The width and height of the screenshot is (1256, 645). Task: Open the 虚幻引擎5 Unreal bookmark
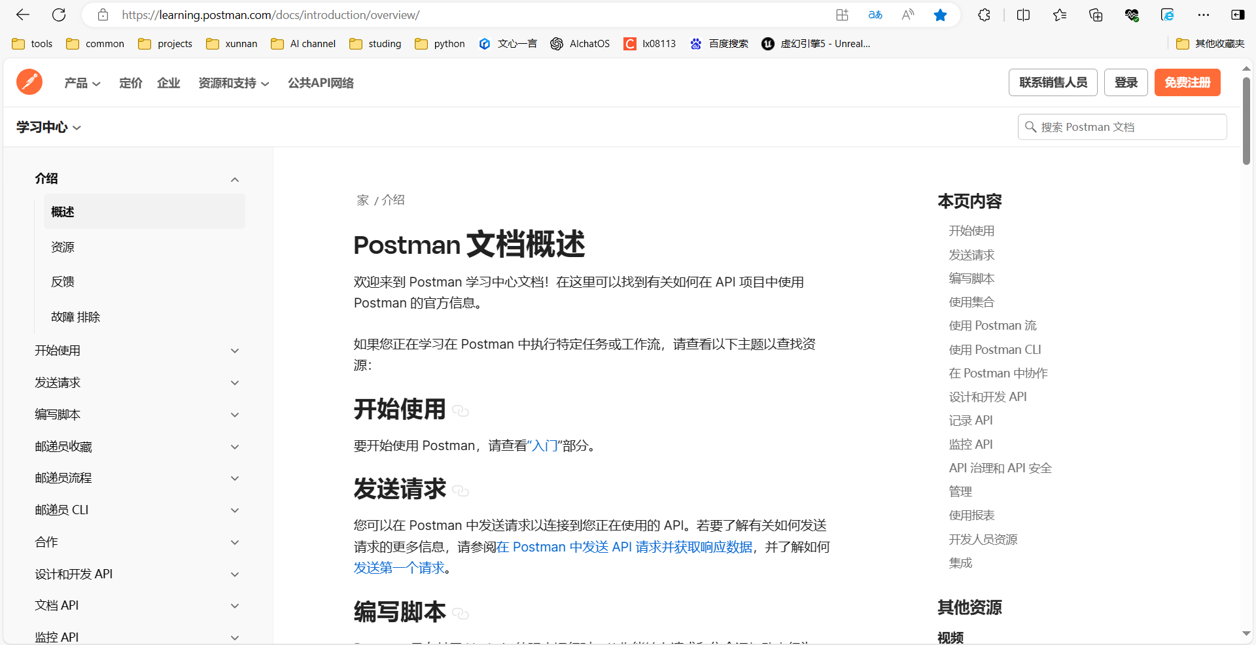[816, 44]
